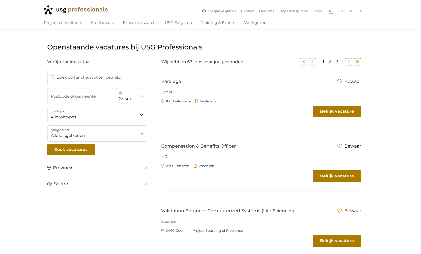The image size is (421, 254).
Task: Toggle Bewaar heart for Compensation & Benefits Officer
Action: click(339, 146)
